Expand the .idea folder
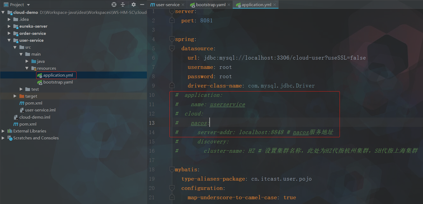Screen dimensions: 423x204 9,19
